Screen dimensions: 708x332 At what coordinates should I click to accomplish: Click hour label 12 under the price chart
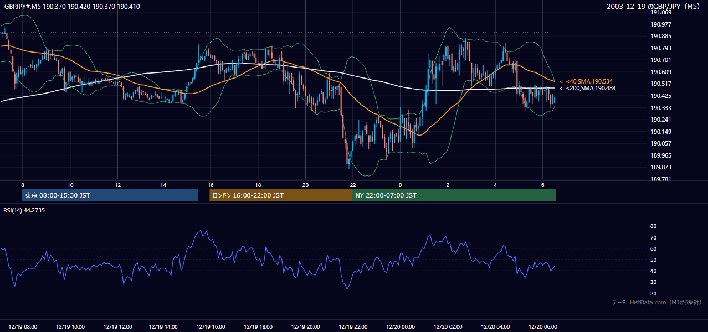click(117, 184)
